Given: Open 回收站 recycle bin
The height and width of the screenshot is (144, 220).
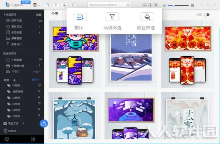Looking at the screenshot, I should point(10,131).
